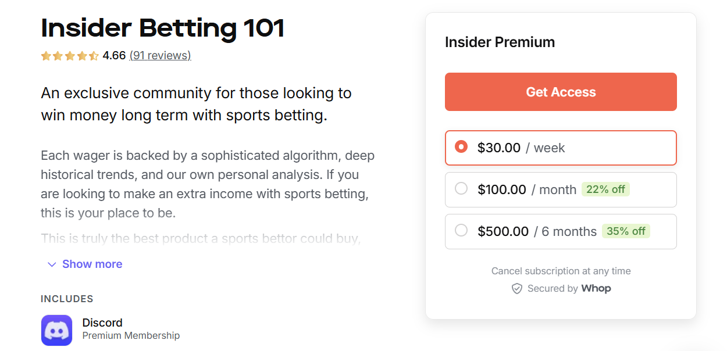
Task: Click the Insider Premium panel heading
Action: (500, 42)
